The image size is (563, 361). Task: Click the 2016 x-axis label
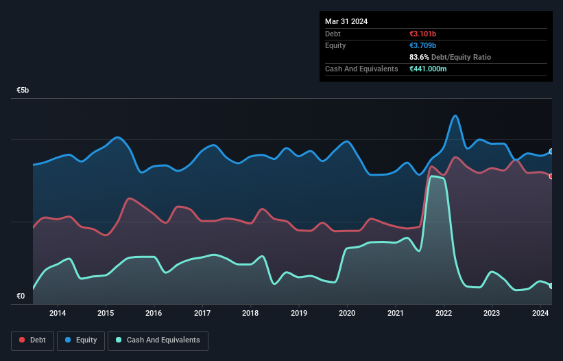[x=154, y=313]
